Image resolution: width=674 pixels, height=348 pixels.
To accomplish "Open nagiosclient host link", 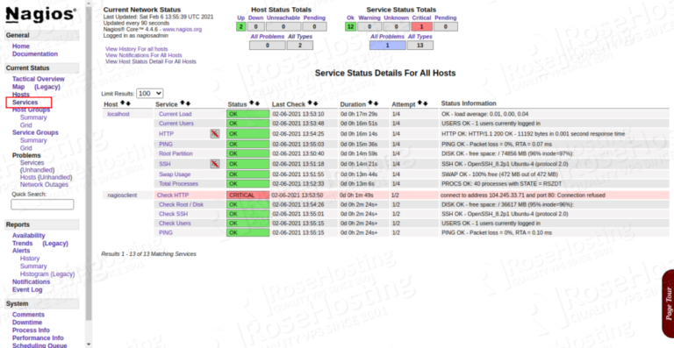I will point(122,195).
